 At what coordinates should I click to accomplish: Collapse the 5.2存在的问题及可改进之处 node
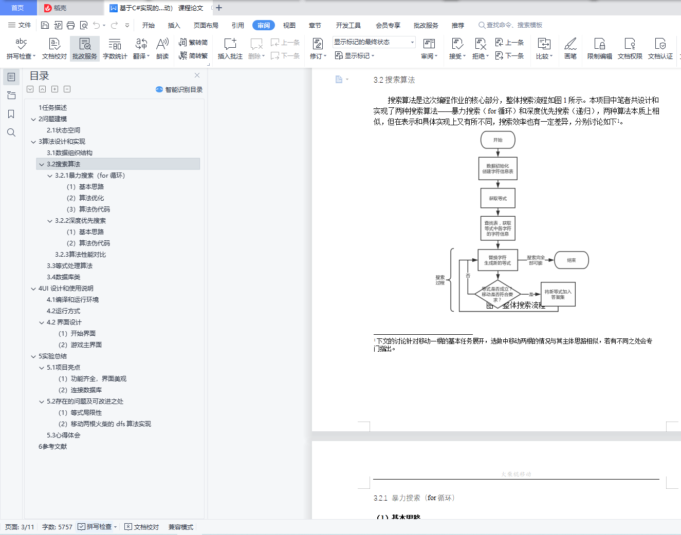[x=42, y=402]
